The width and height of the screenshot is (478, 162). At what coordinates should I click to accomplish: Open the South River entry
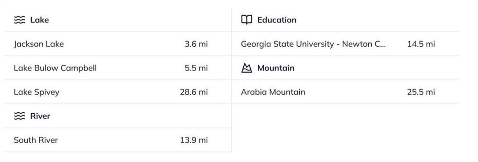pyautogui.click(x=36, y=140)
